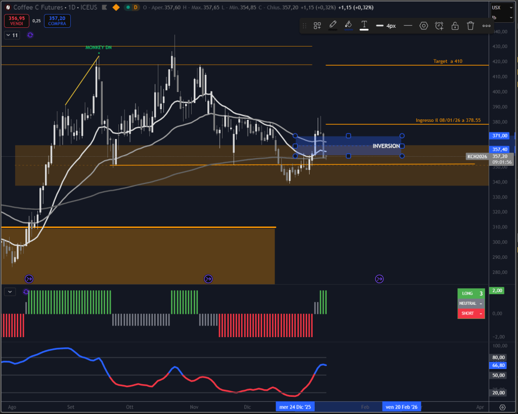Open the '11' dropdown below the sell button

tap(11, 35)
